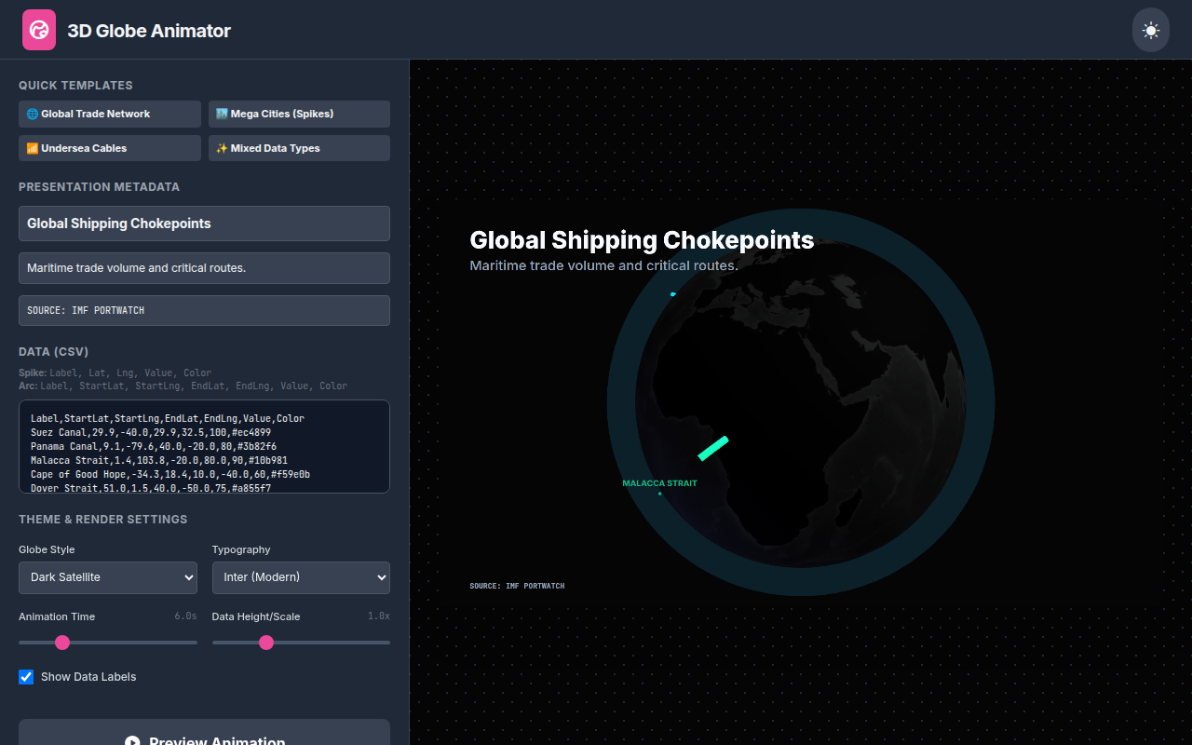Click the green arc marker on the globe

(x=713, y=448)
